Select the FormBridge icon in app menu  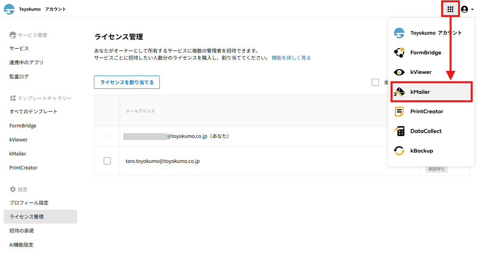(399, 53)
